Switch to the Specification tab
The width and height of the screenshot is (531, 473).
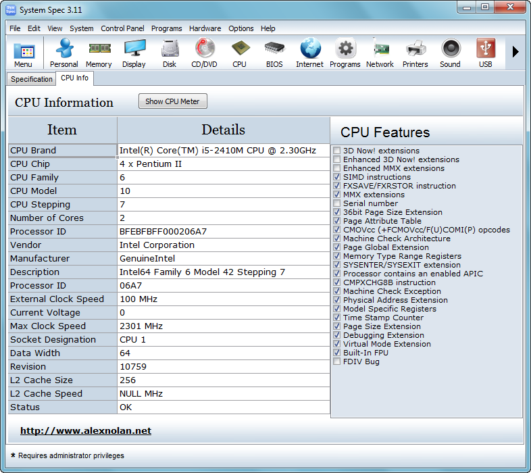pyautogui.click(x=32, y=79)
